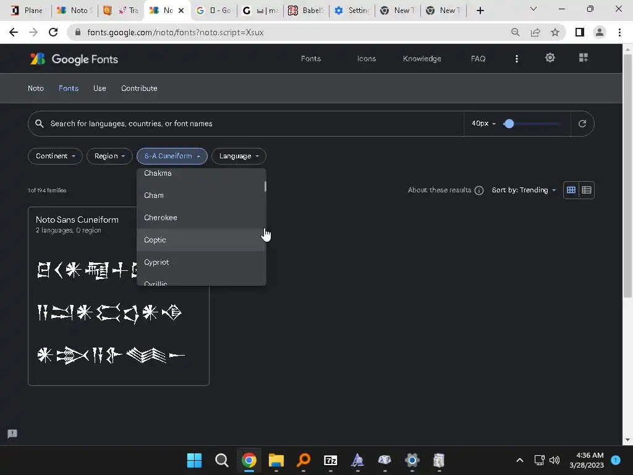Image resolution: width=633 pixels, height=475 pixels.
Task: Open the tab search chevron in title bar
Action: (533, 9)
